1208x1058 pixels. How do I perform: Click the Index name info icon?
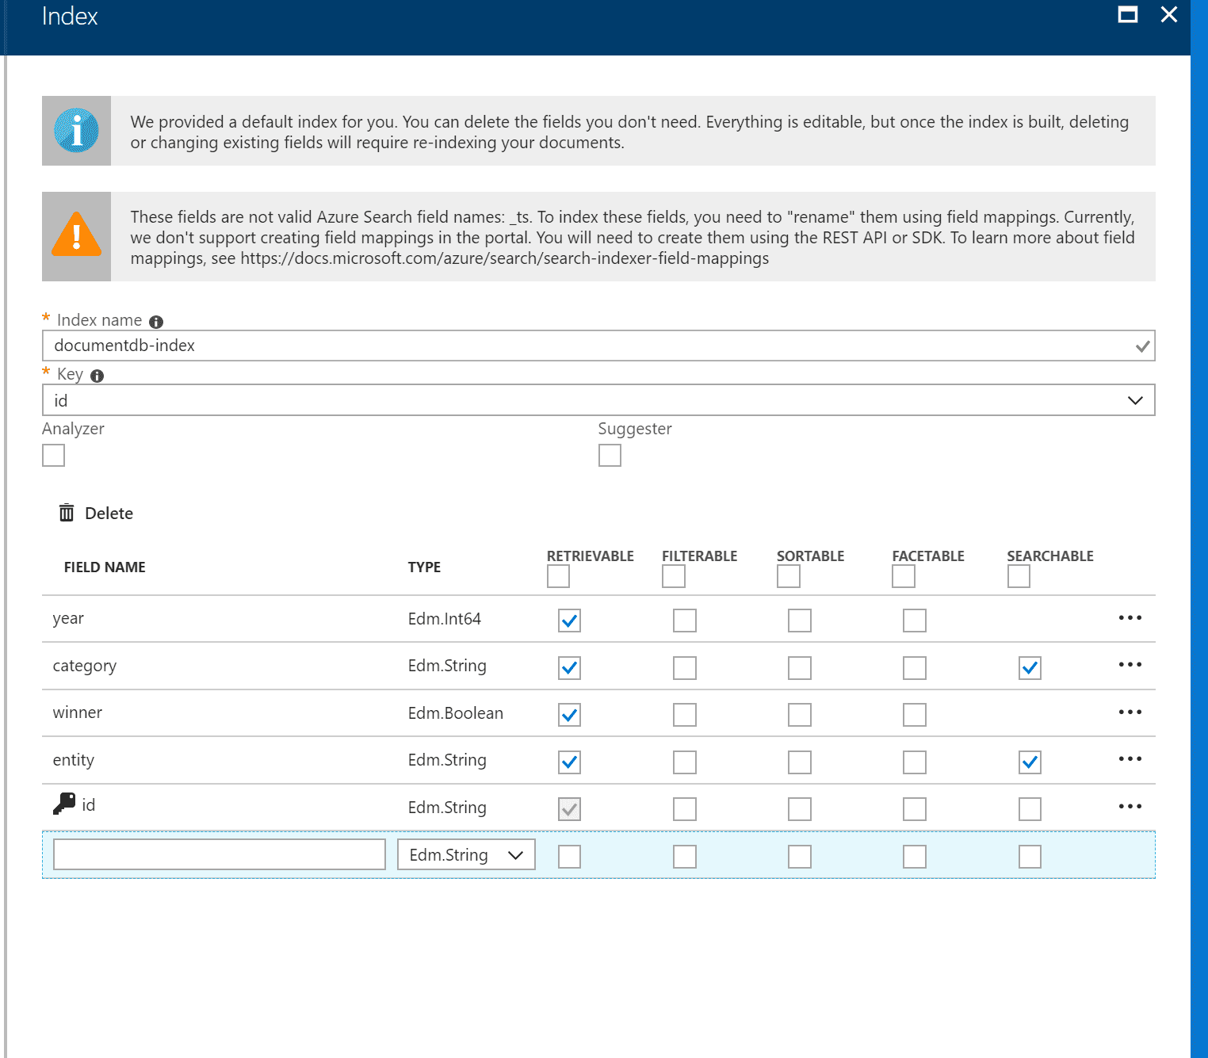click(156, 322)
